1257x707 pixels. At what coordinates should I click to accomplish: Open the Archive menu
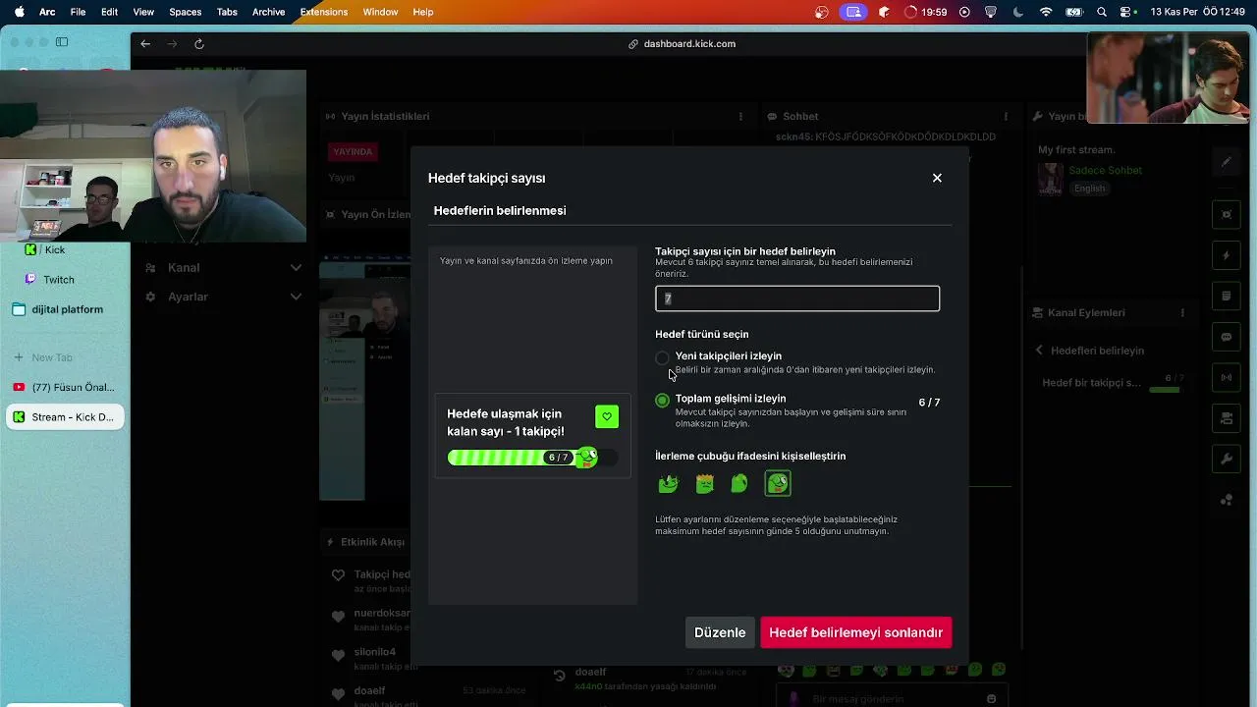coord(268,12)
